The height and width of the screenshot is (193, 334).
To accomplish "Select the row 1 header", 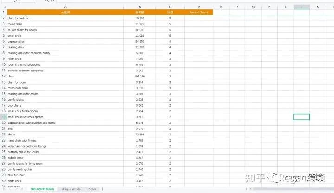I will coord(4,13).
